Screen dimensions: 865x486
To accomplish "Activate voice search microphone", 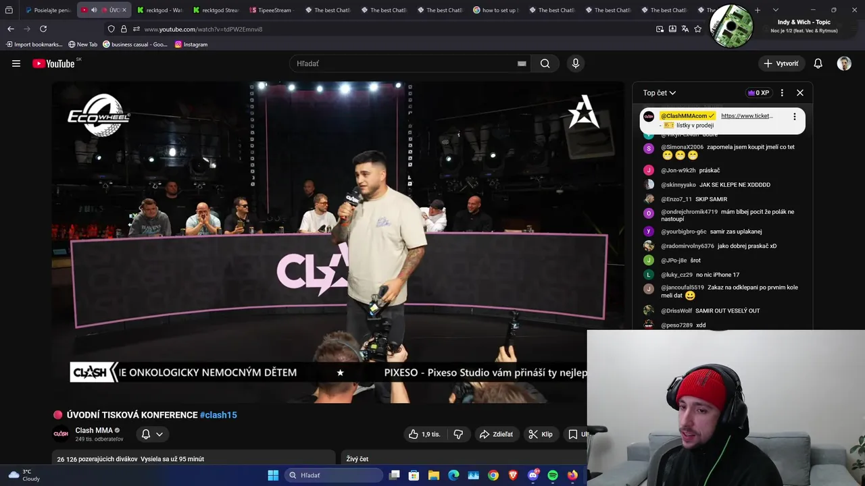I will [x=576, y=63].
